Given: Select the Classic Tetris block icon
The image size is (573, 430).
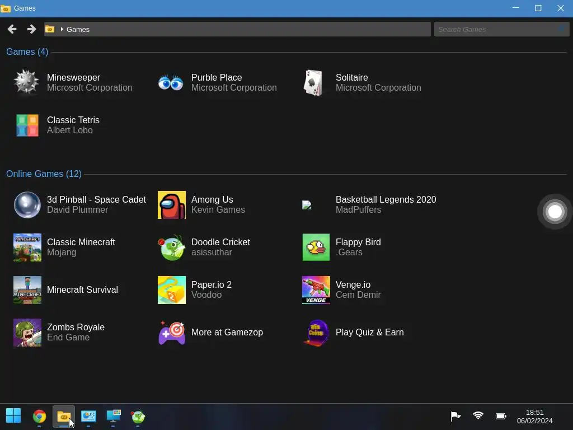Looking at the screenshot, I should point(27,125).
